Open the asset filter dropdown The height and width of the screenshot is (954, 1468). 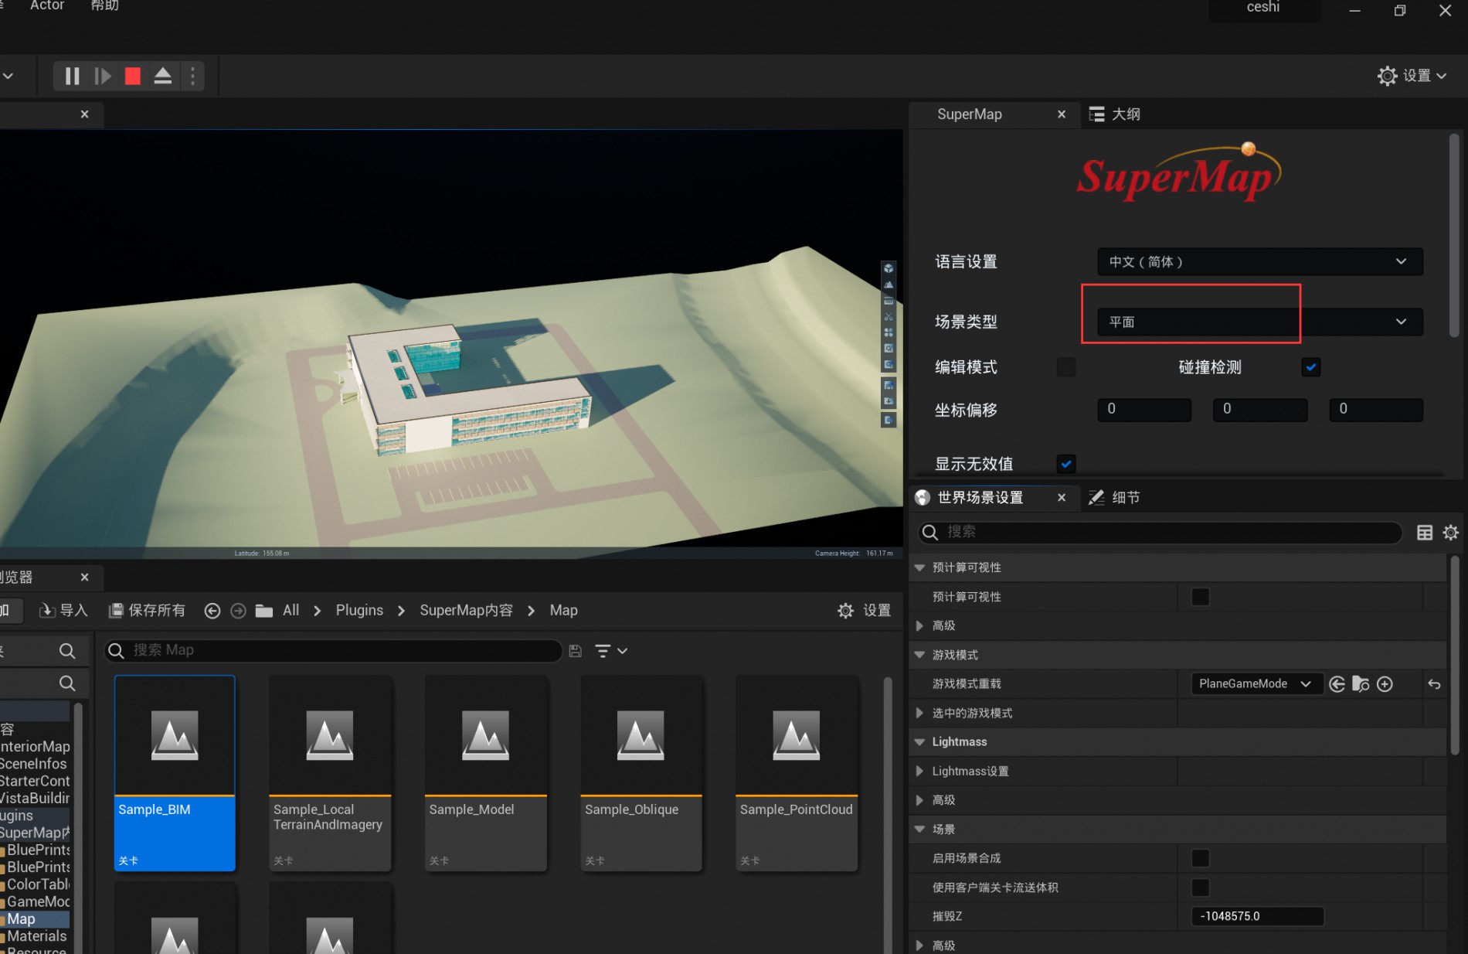point(610,651)
